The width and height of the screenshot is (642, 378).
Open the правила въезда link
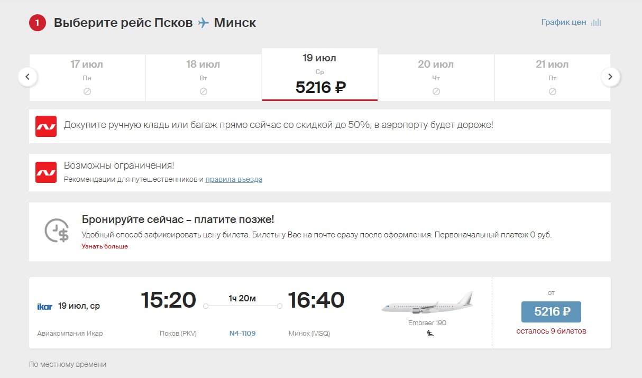(x=234, y=179)
